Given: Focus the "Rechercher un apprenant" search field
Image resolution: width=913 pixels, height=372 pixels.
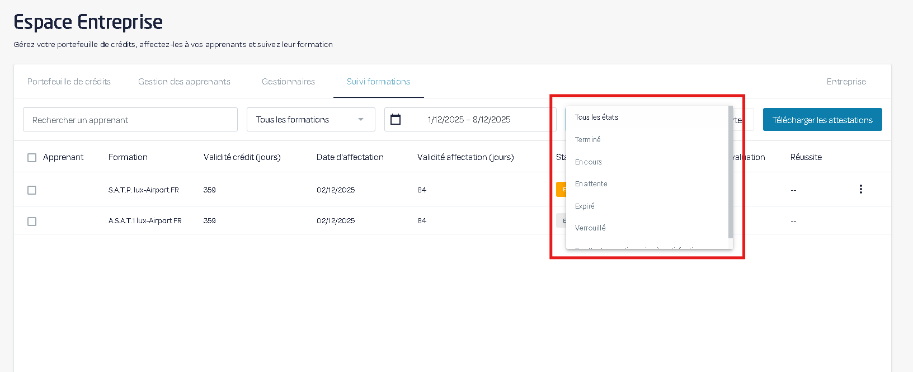Looking at the screenshot, I should pos(130,120).
